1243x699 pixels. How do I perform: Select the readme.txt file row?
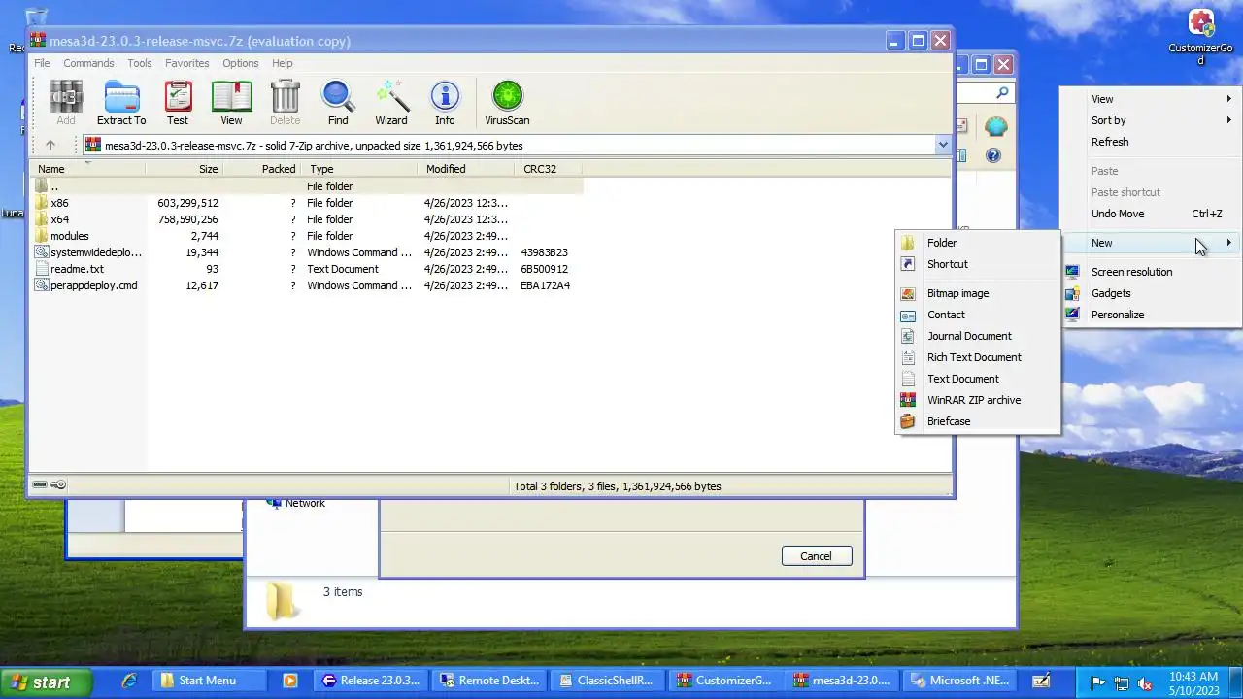pos(306,269)
